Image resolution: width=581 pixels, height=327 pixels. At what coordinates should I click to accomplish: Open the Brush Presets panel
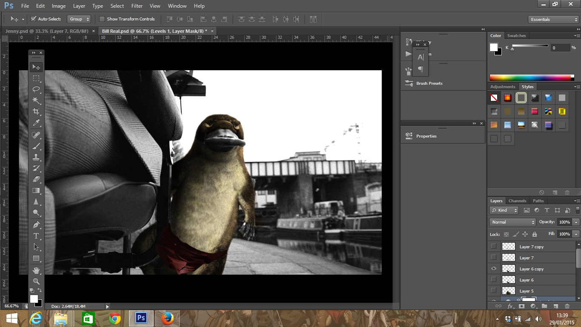pyautogui.click(x=429, y=83)
